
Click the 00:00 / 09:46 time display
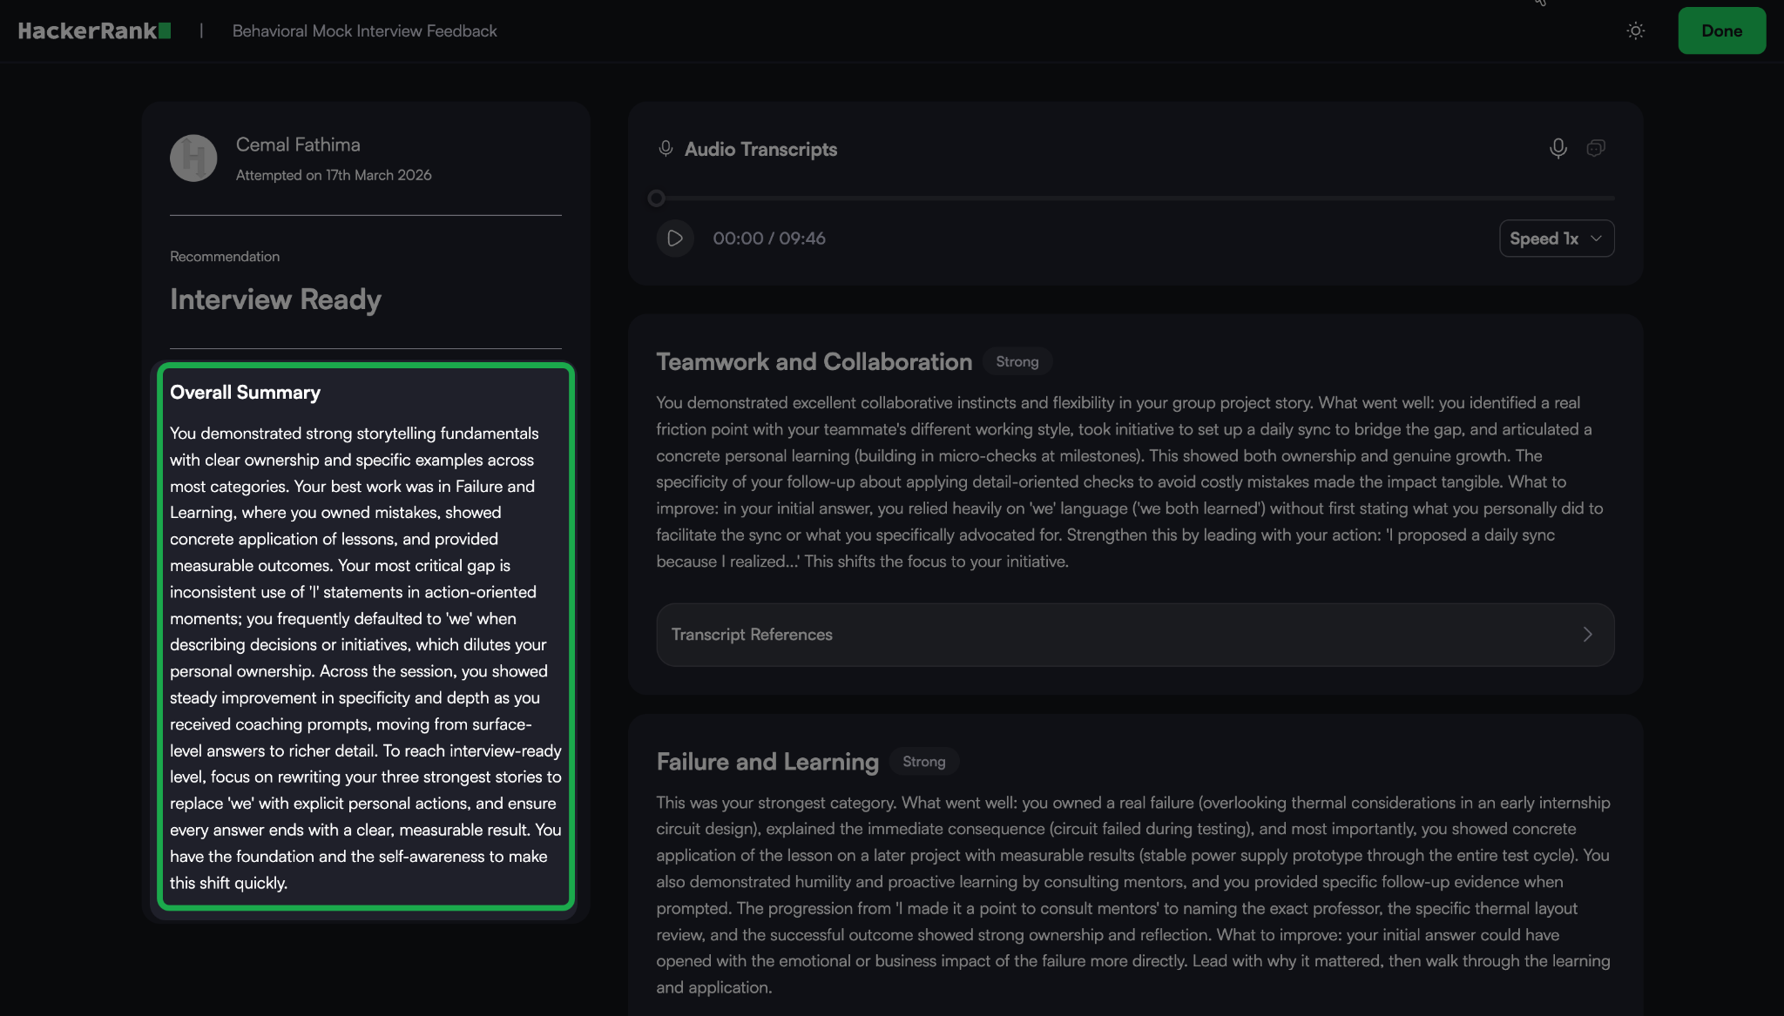coord(768,238)
